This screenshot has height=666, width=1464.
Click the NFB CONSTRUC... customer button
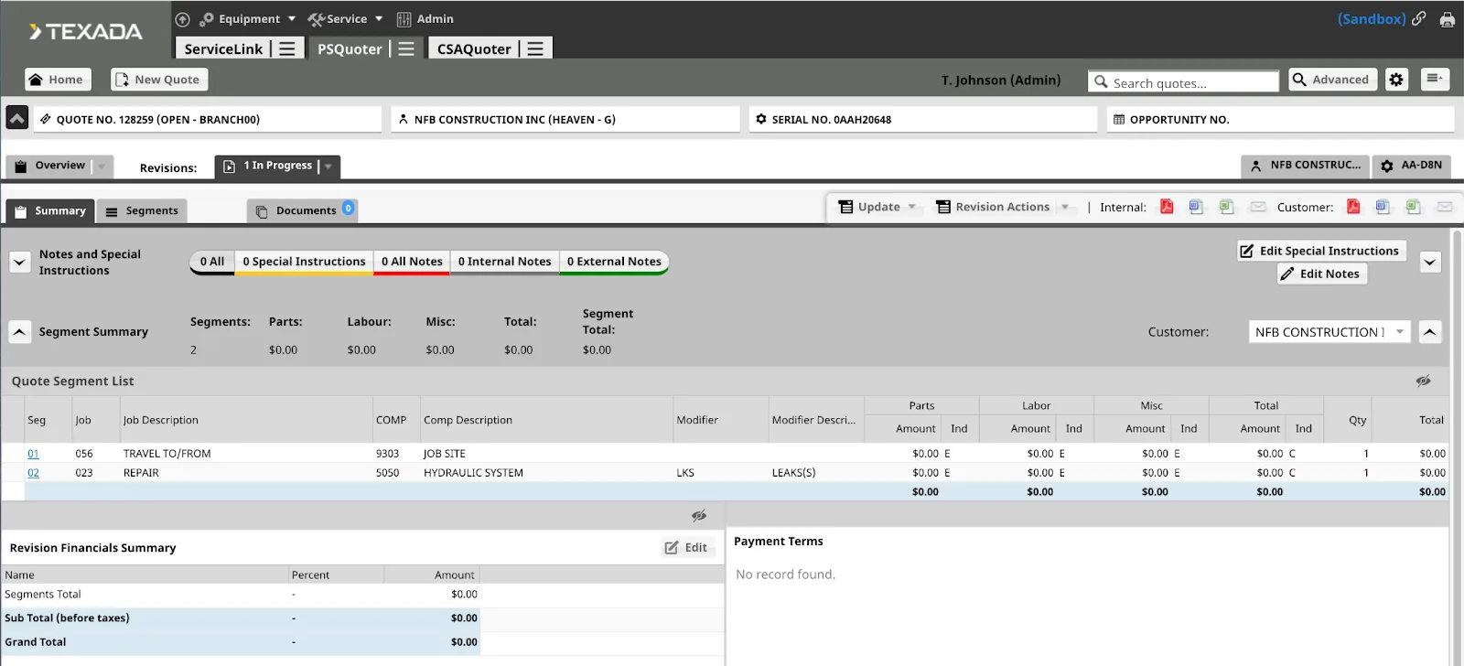pos(1306,166)
